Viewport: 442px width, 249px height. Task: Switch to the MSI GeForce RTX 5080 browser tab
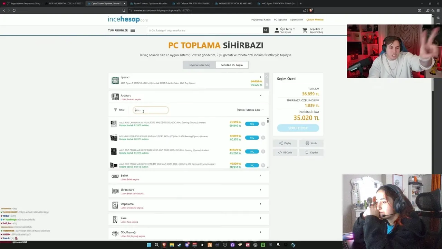tap(191, 3)
